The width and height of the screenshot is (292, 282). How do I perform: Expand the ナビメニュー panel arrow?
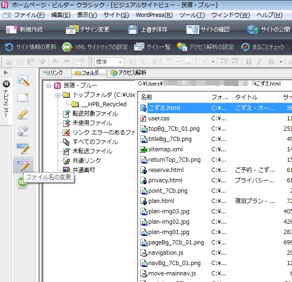(6, 73)
